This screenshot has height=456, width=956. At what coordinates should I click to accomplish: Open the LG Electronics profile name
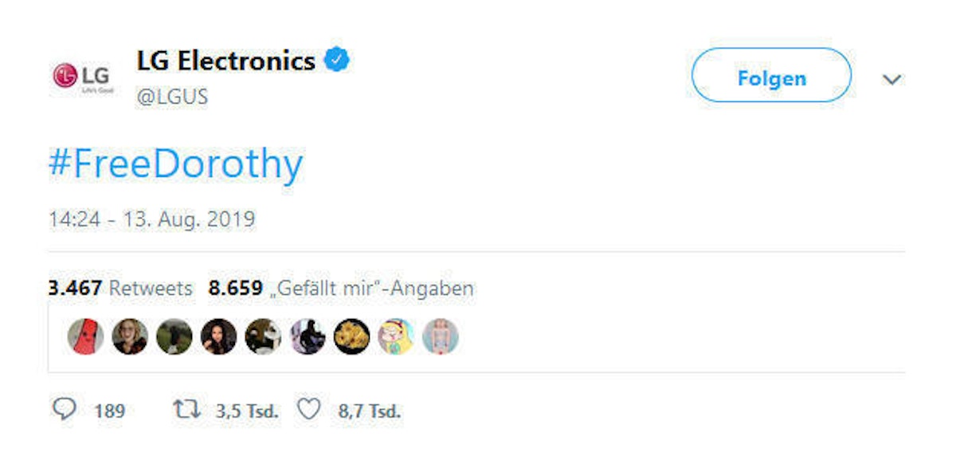coord(226,61)
